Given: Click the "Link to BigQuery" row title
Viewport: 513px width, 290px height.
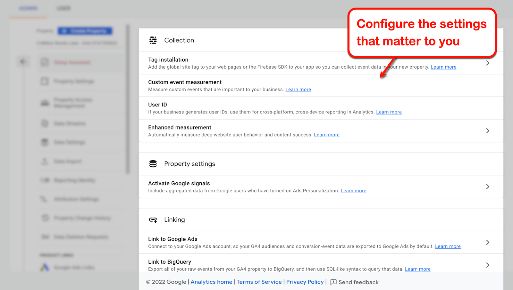Looking at the screenshot, I should tap(170, 262).
